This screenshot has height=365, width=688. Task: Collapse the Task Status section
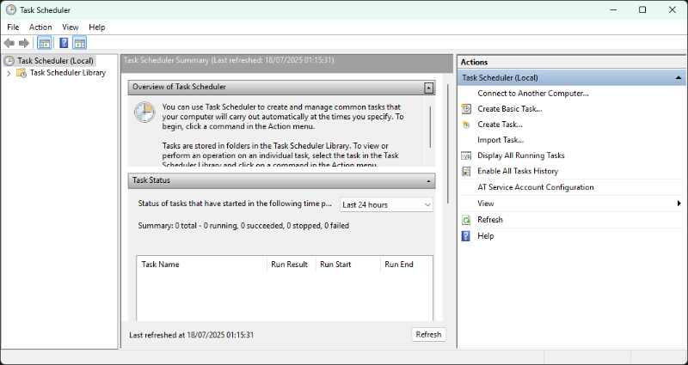pyautogui.click(x=428, y=181)
